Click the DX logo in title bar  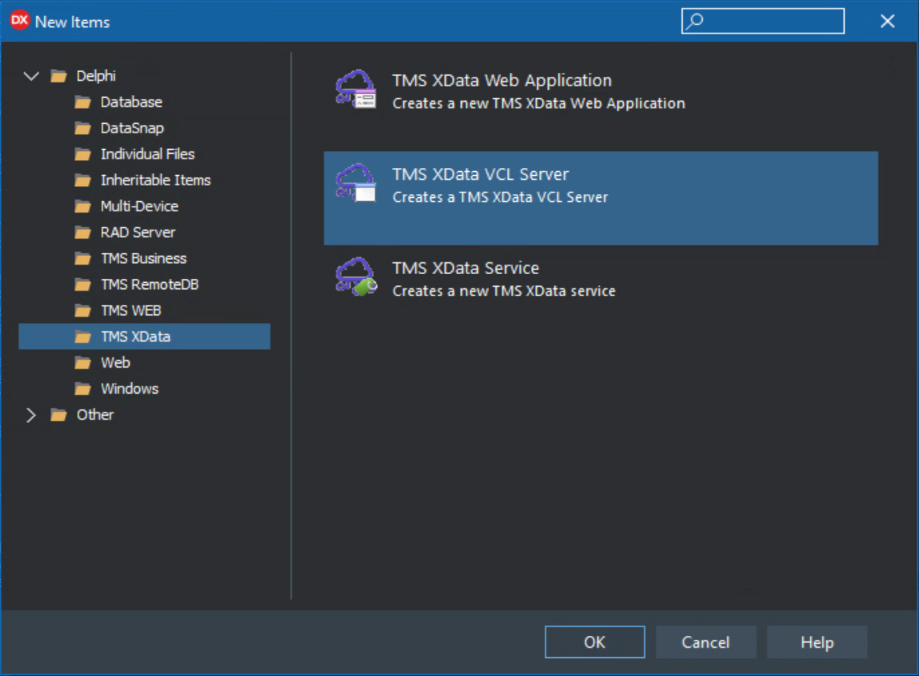point(19,21)
